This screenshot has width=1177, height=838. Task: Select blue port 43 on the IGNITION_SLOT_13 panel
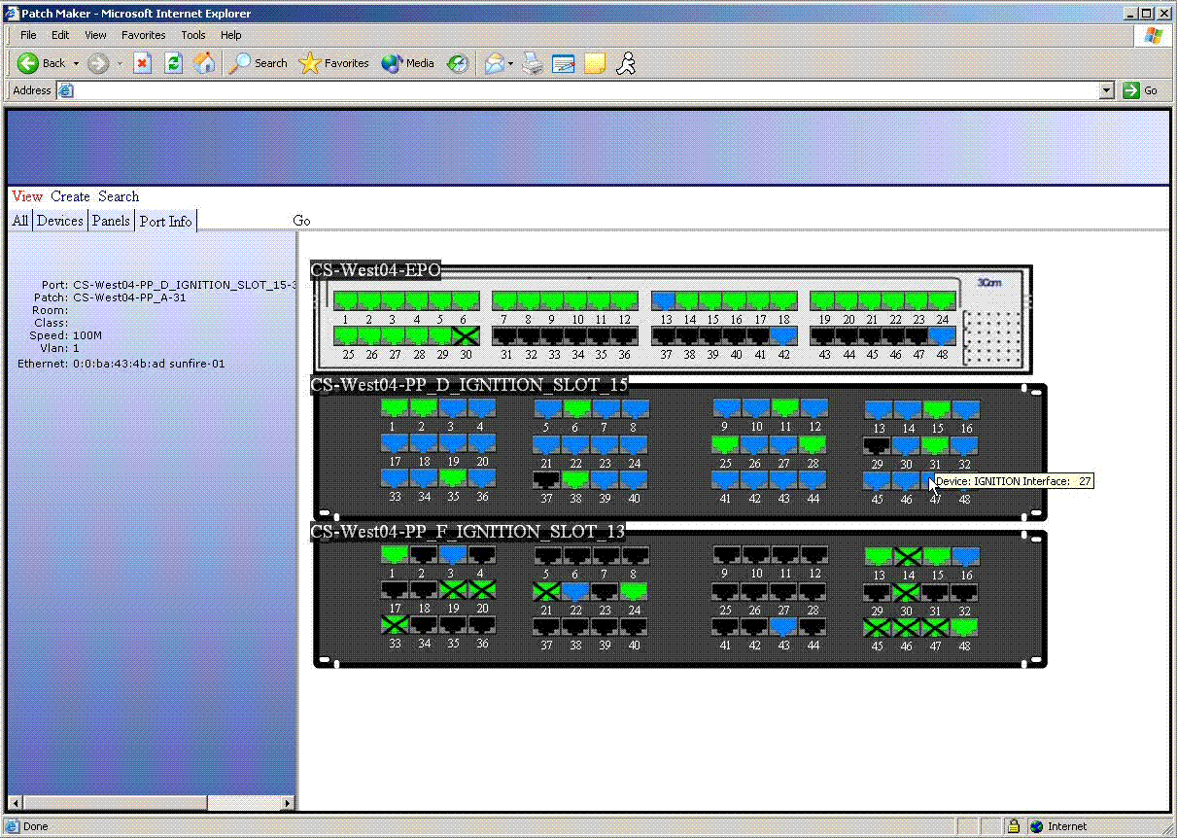[783, 627]
